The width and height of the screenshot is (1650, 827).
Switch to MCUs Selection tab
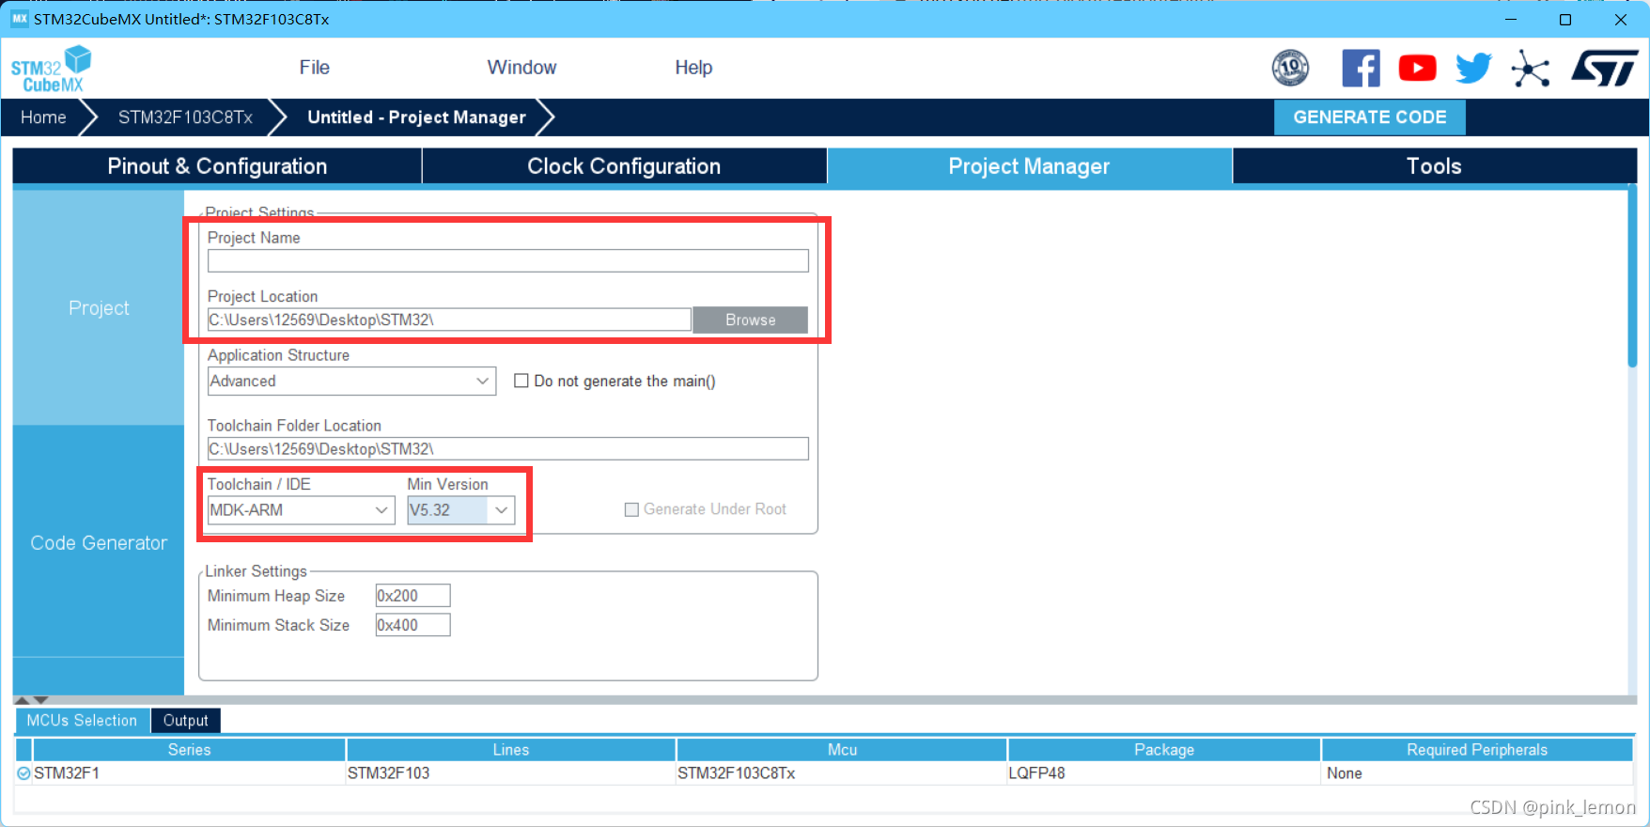tap(82, 721)
